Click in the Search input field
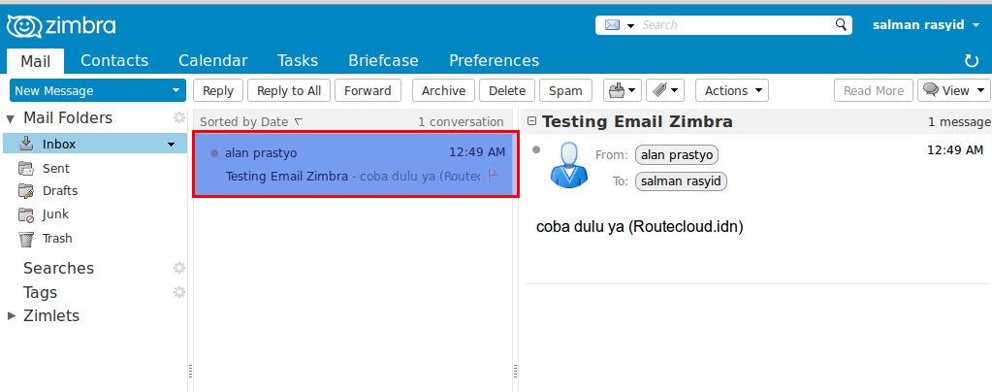Image resolution: width=992 pixels, height=392 pixels. coord(736,25)
